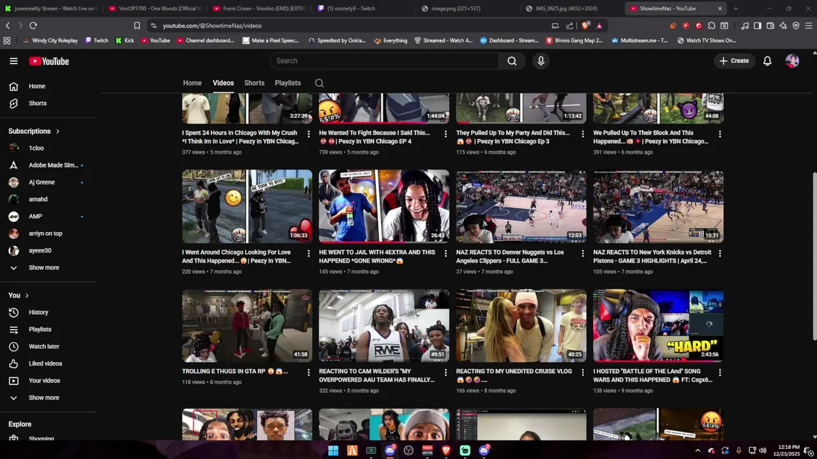Open Brave Shields lion icon
The image size is (817, 459).
(x=585, y=25)
